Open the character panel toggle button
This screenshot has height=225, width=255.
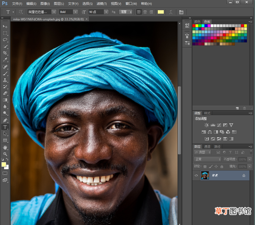tap(181, 12)
